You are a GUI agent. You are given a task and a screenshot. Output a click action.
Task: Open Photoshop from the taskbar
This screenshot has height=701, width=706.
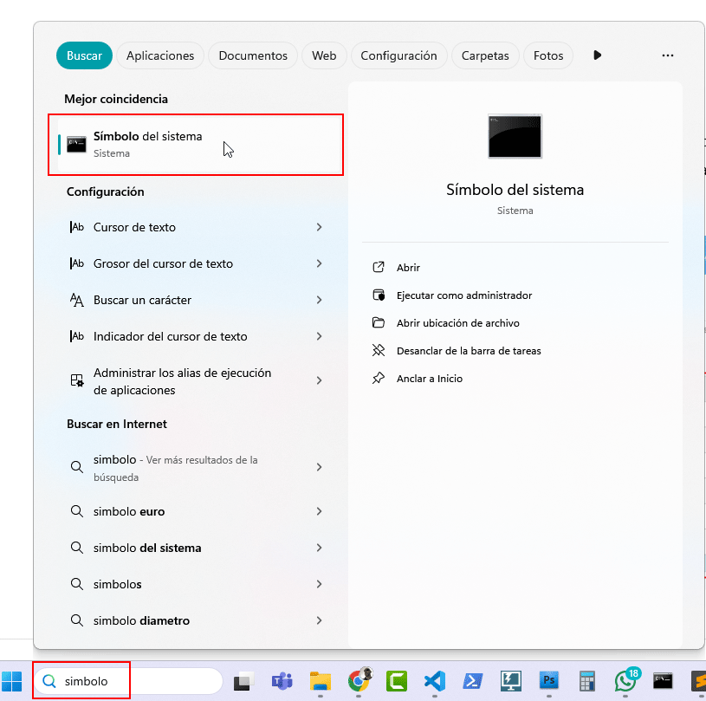coord(548,680)
